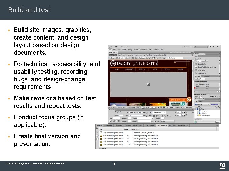Switch to the Validation tab
This screenshot has height=171, width=229.
coord(118,125)
